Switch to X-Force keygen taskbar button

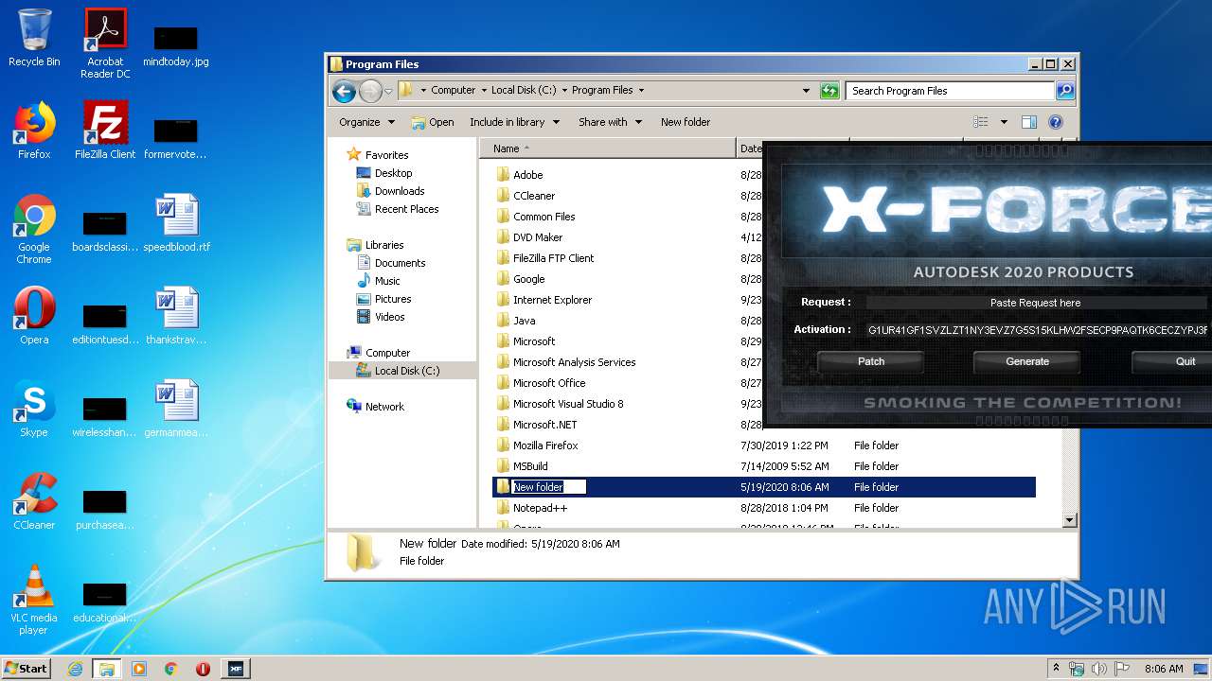[236, 669]
